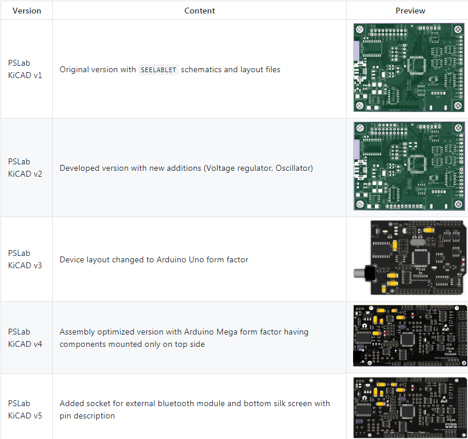468x439 pixels.
Task: Open the PSLab KiCAD v4 Arduino Mega preview image
Action: click(x=410, y=336)
